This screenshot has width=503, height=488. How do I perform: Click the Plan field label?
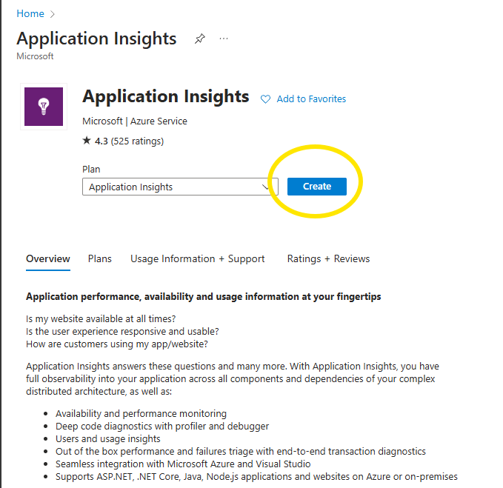tap(91, 170)
